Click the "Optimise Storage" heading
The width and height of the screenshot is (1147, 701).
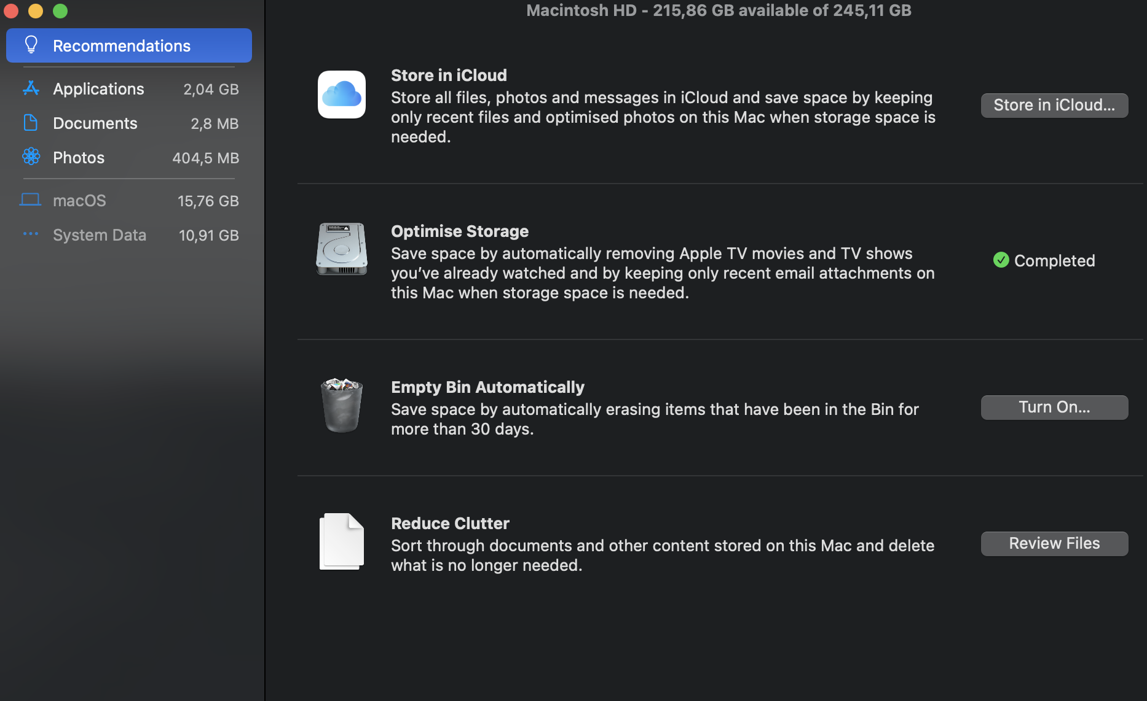[460, 231]
